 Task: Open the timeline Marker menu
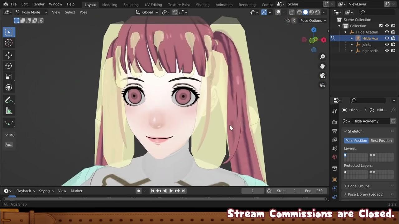click(x=76, y=191)
